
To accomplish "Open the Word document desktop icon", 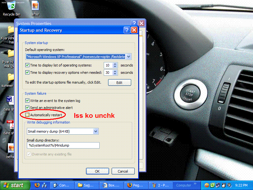I will click(10, 100).
